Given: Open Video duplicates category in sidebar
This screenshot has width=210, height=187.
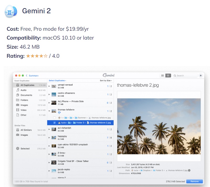Looking at the screenshot, I should [x=24, y=110].
